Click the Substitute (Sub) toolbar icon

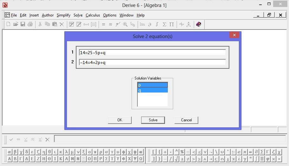point(133,24)
